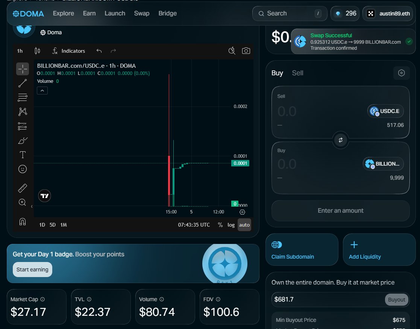This screenshot has width=420, height=329.
Task: Collapse the chart legend chevron
Action: [x=42, y=91]
